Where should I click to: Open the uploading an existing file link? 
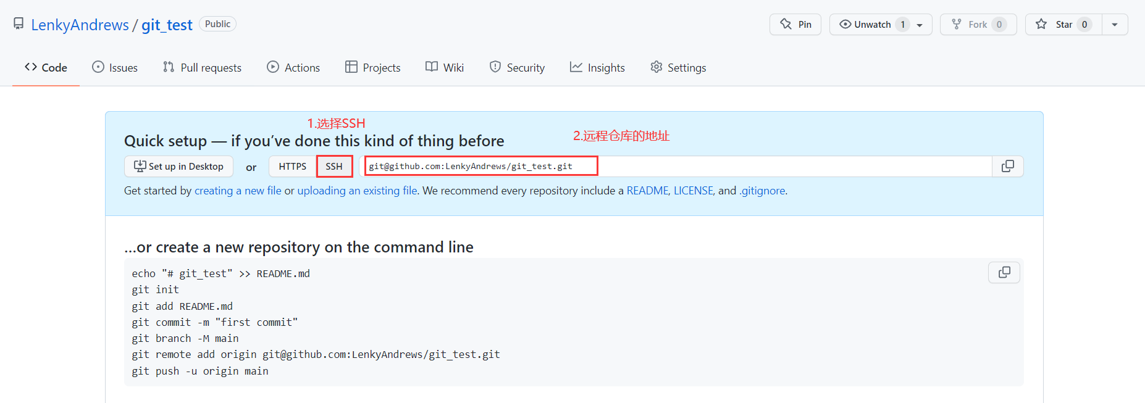click(x=358, y=191)
